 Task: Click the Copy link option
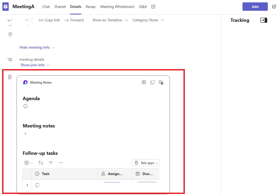(x=49, y=20)
